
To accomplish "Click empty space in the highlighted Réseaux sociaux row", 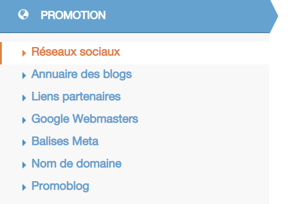I will point(194,53).
